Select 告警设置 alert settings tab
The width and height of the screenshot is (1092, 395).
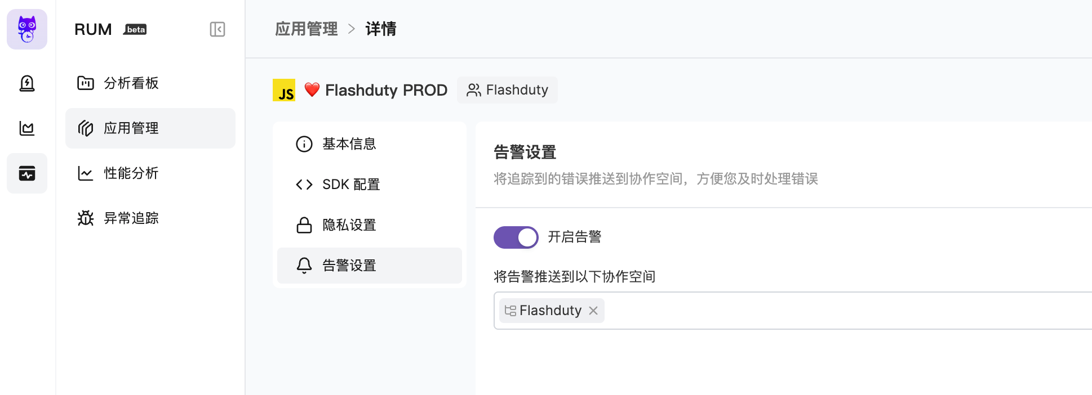pos(370,266)
